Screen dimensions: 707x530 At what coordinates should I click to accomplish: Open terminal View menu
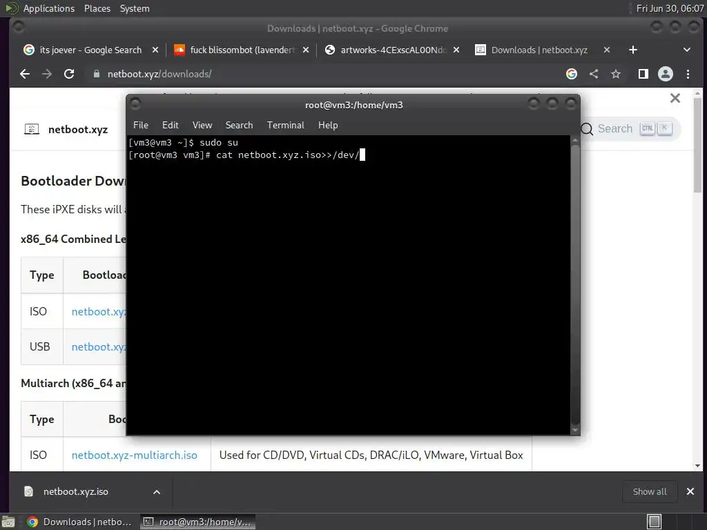click(202, 125)
